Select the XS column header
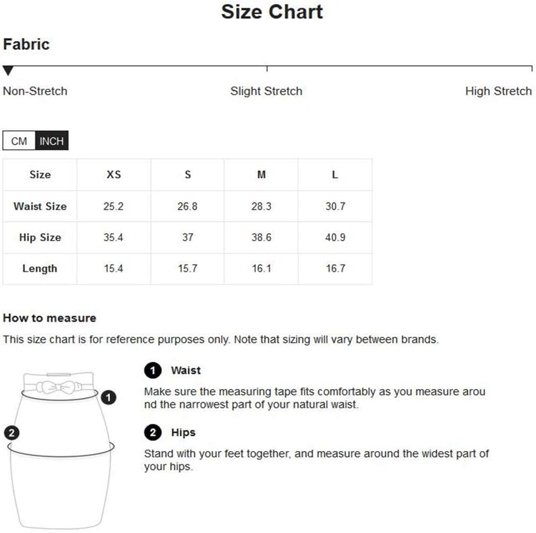536x533 pixels. click(x=113, y=175)
